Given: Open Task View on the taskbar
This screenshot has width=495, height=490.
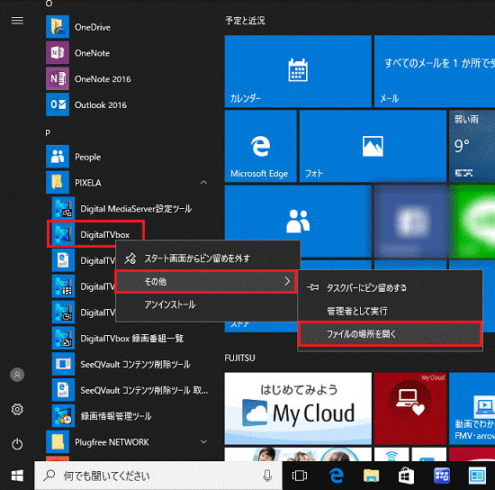Looking at the screenshot, I should pyautogui.click(x=300, y=476).
